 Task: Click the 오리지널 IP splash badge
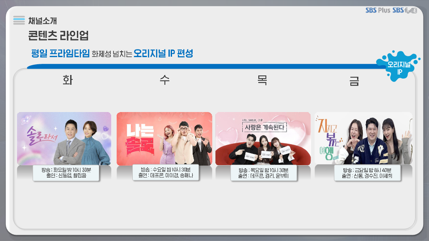pos(398,66)
